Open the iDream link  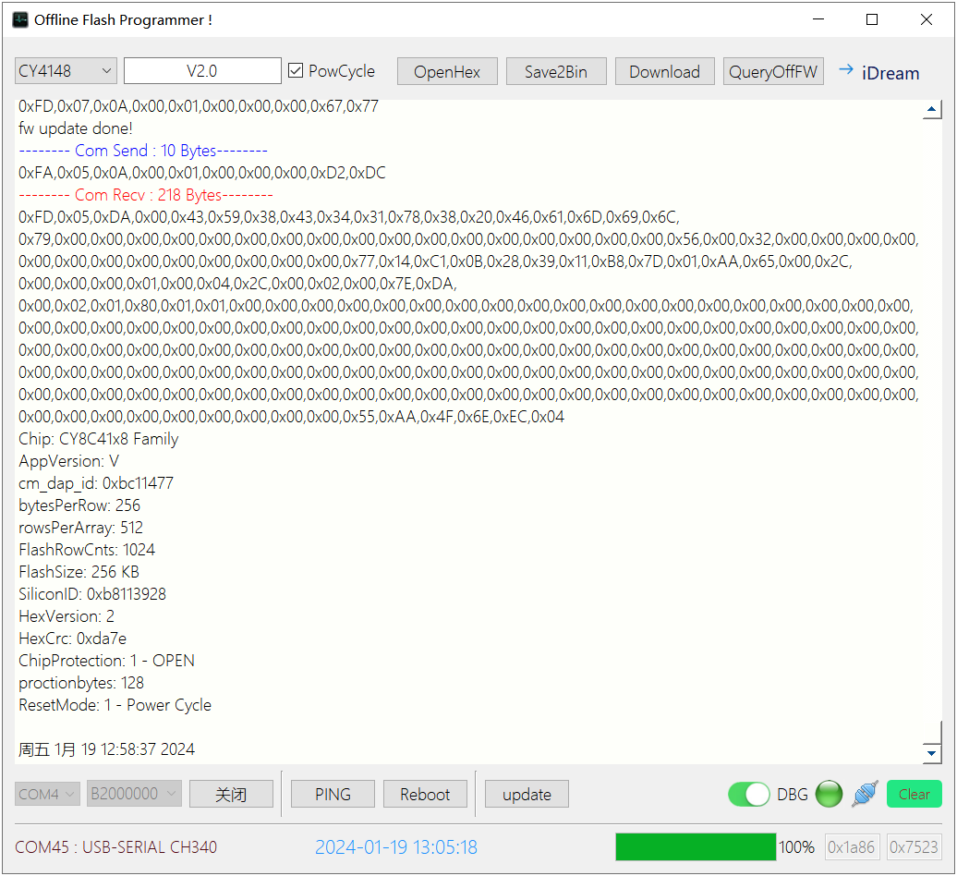(x=890, y=73)
